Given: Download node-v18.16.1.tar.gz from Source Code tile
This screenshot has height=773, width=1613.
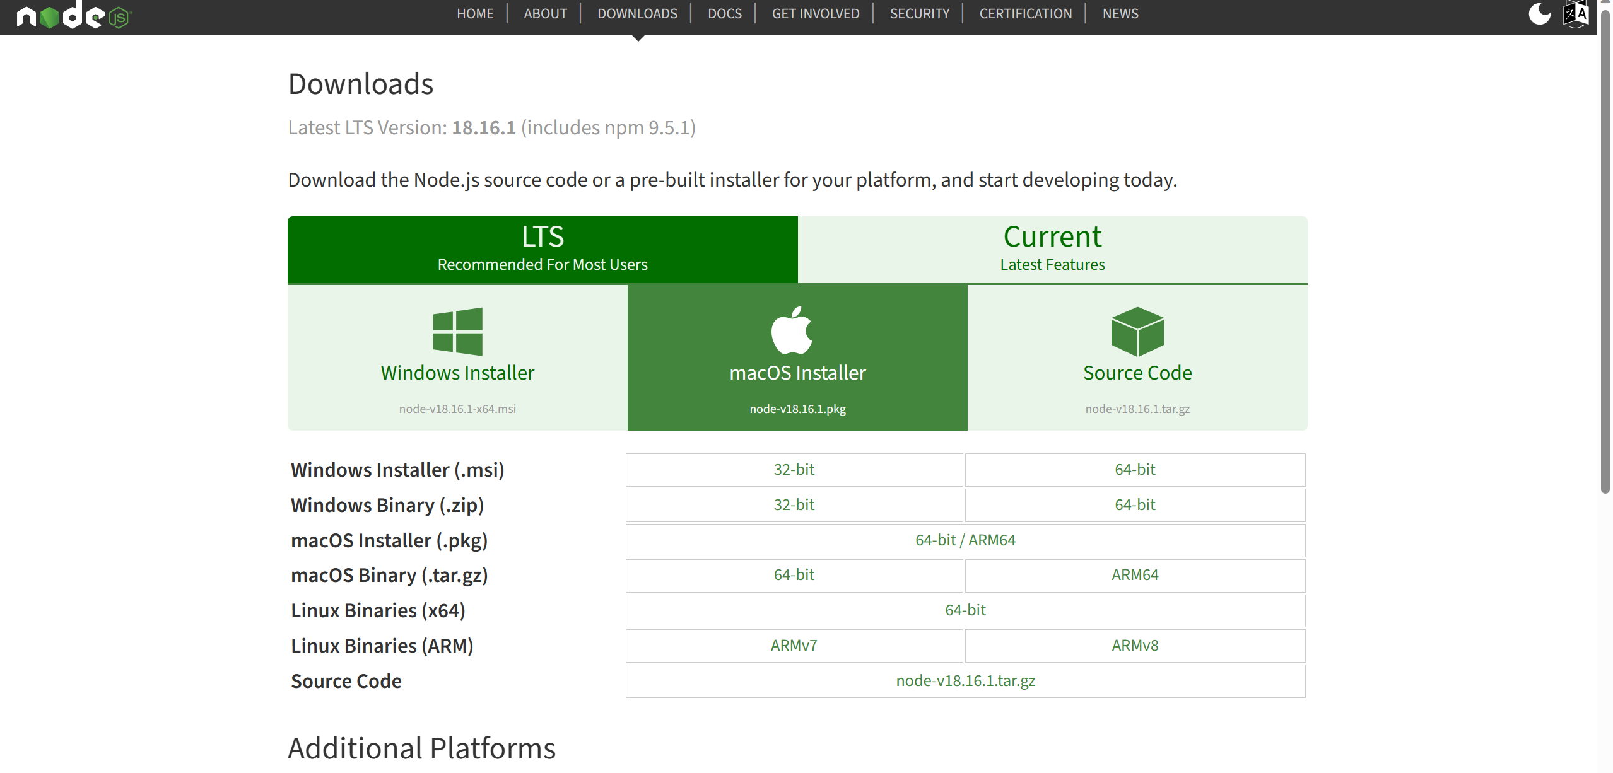Looking at the screenshot, I should coord(1137,357).
